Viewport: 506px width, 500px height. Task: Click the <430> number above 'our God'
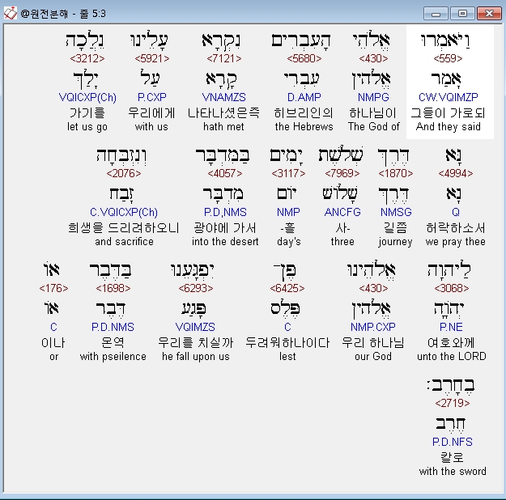[x=373, y=288]
